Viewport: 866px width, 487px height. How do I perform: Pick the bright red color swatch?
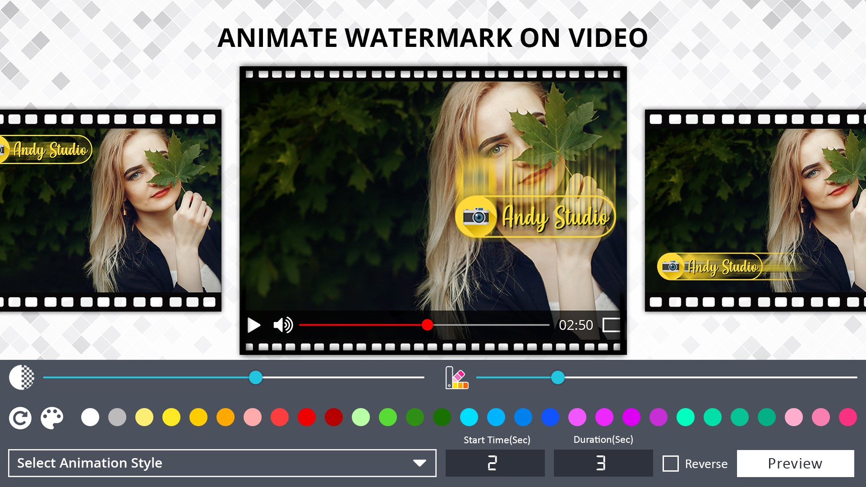coord(307,417)
